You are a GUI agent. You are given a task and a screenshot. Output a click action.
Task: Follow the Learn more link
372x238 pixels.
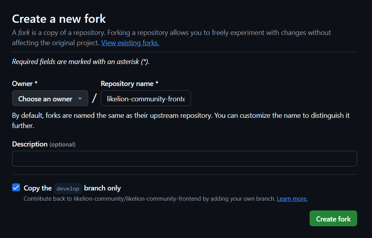coord(292,199)
